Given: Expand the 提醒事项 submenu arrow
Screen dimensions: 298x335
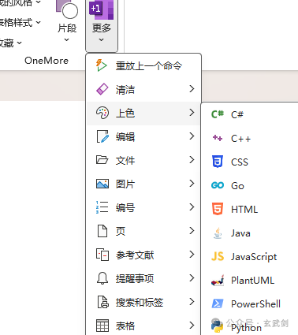Looking at the screenshot, I should [x=192, y=278].
